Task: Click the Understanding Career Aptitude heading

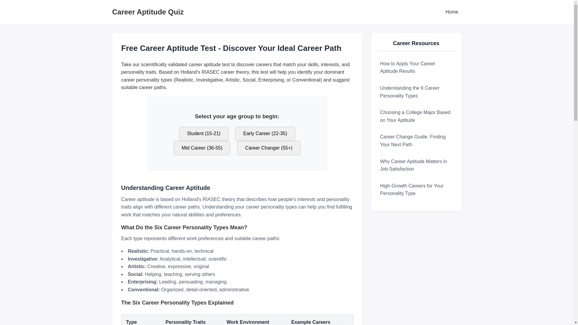Action: pyautogui.click(x=166, y=188)
